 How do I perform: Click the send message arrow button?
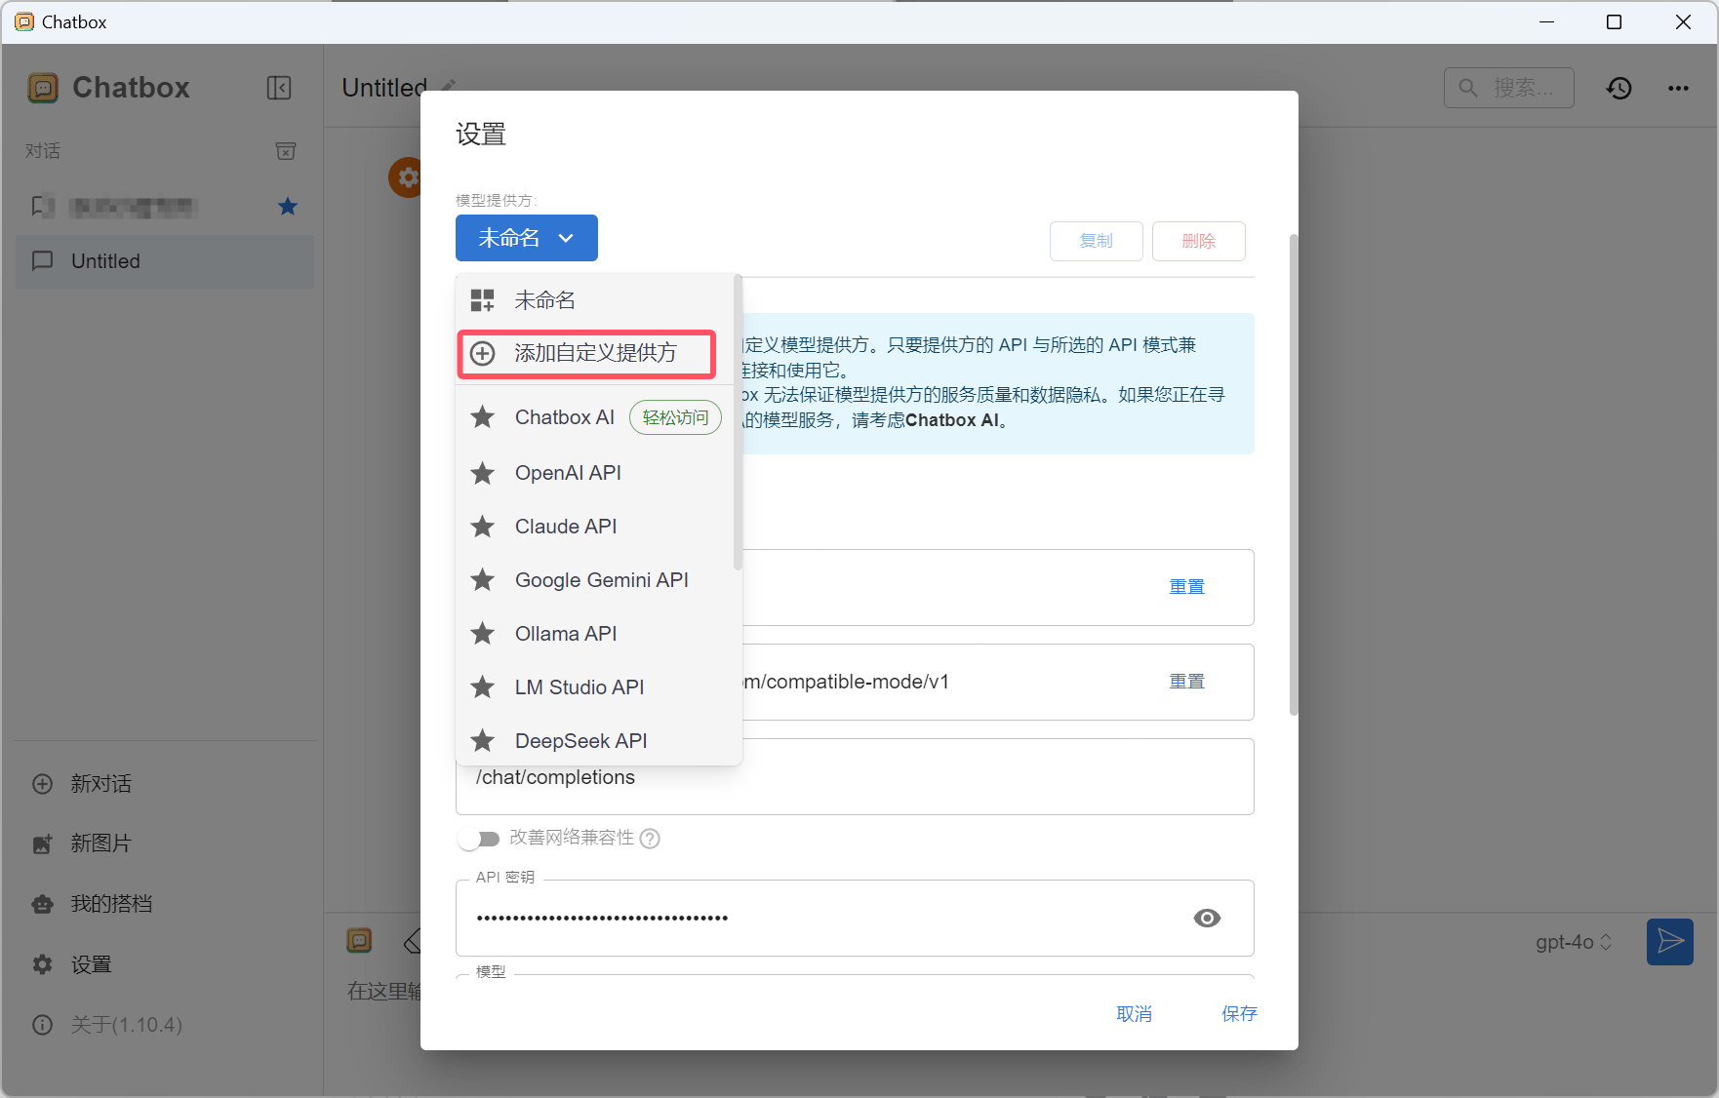[x=1670, y=941]
